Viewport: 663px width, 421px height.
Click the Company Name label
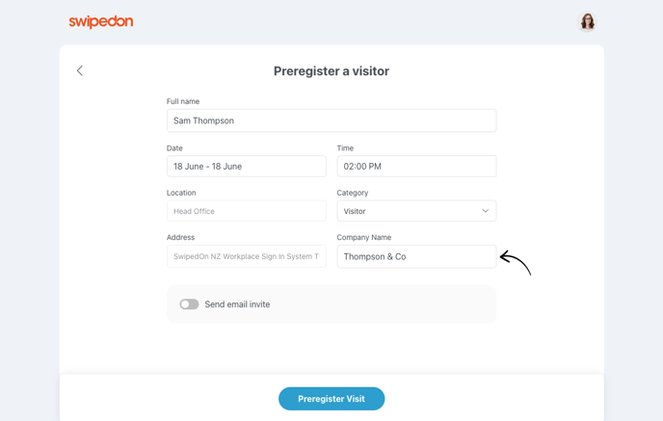[364, 238]
